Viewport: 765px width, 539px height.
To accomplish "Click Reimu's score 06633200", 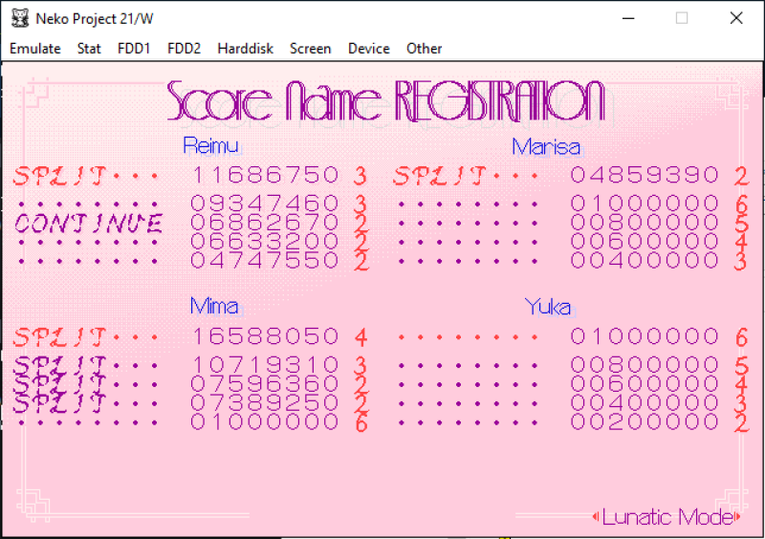I will click(x=265, y=241).
